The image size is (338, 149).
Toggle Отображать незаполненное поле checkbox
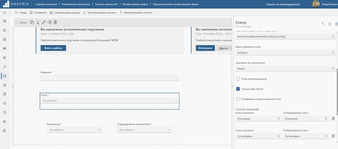pyautogui.click(x=238, y=99)
